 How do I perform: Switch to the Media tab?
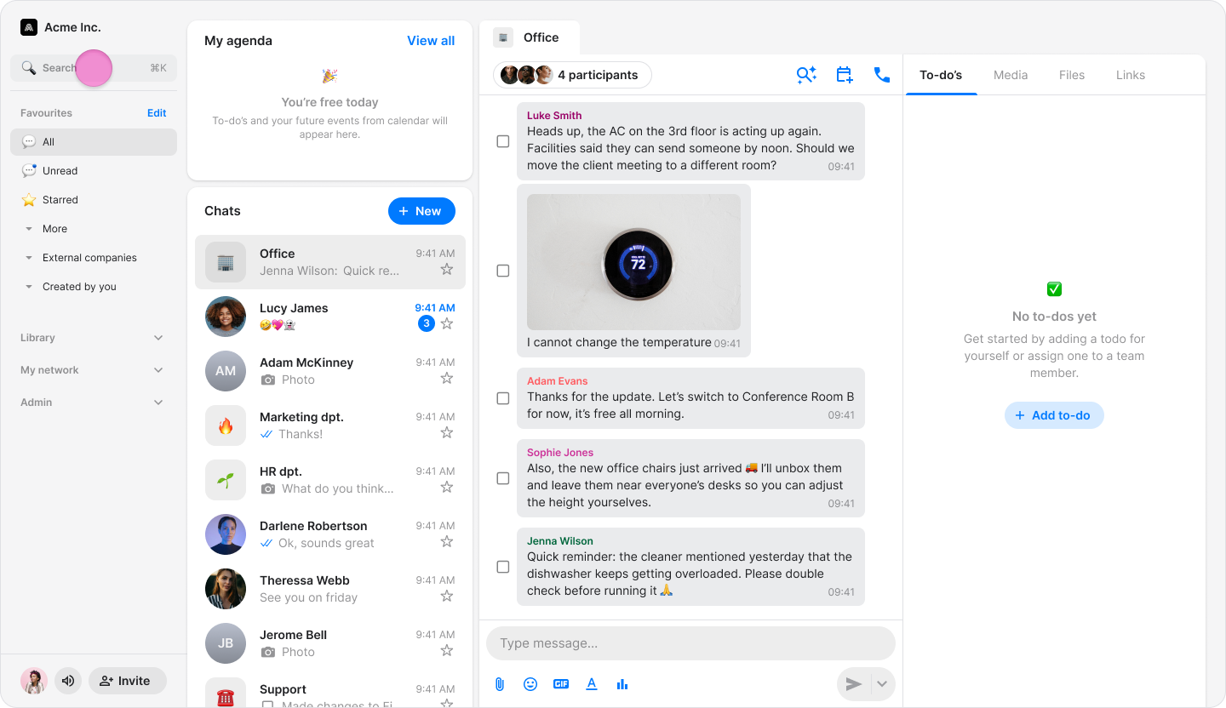[x=1011, y=75]
